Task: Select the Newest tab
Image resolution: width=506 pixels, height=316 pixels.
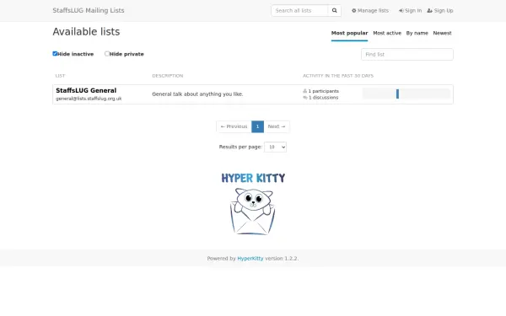Action: coord(442,33)
